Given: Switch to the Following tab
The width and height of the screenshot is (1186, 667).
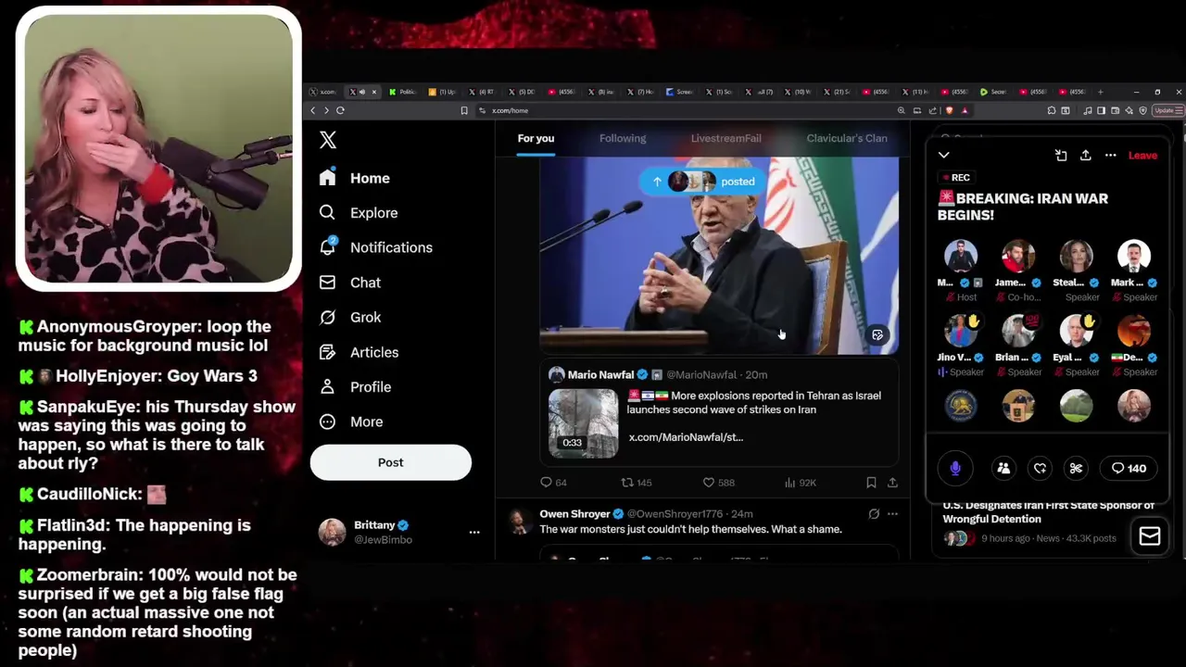Looking at the screenshot, I should click(x=623, y=138).
